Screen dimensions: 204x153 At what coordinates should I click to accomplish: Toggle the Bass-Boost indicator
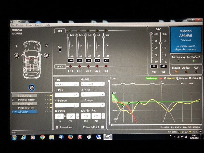click(x=179, y=132)
